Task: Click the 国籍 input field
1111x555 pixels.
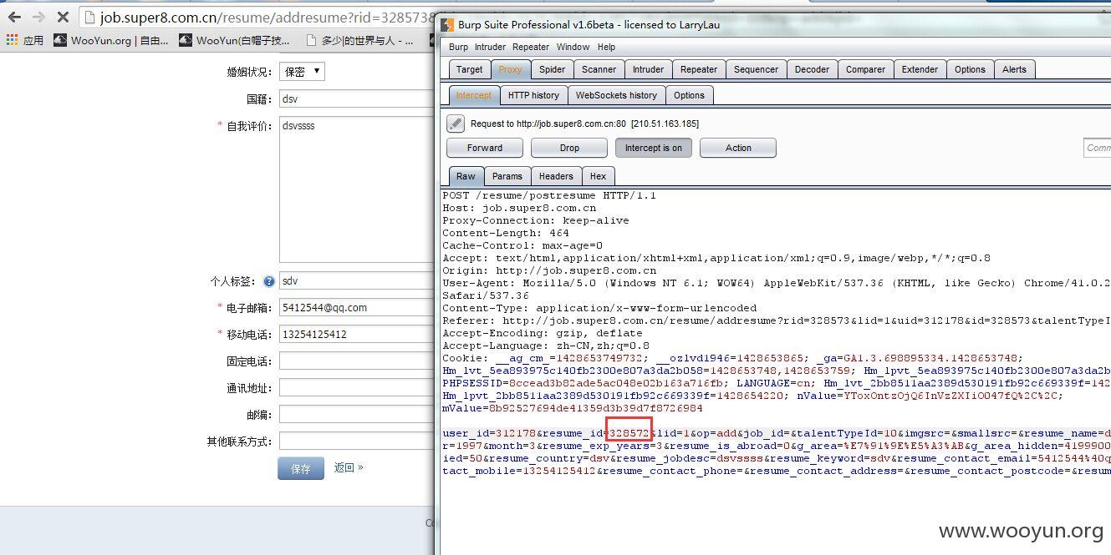Action: coord(357,98)
